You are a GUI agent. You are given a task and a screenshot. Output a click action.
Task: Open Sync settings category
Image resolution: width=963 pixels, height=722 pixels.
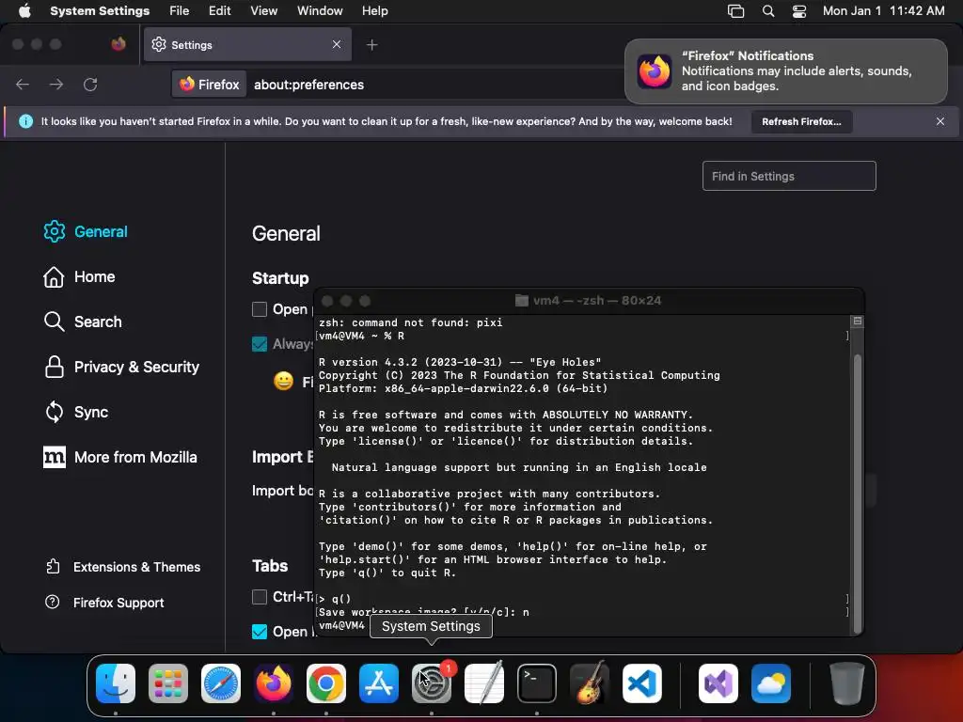(76, 412)
